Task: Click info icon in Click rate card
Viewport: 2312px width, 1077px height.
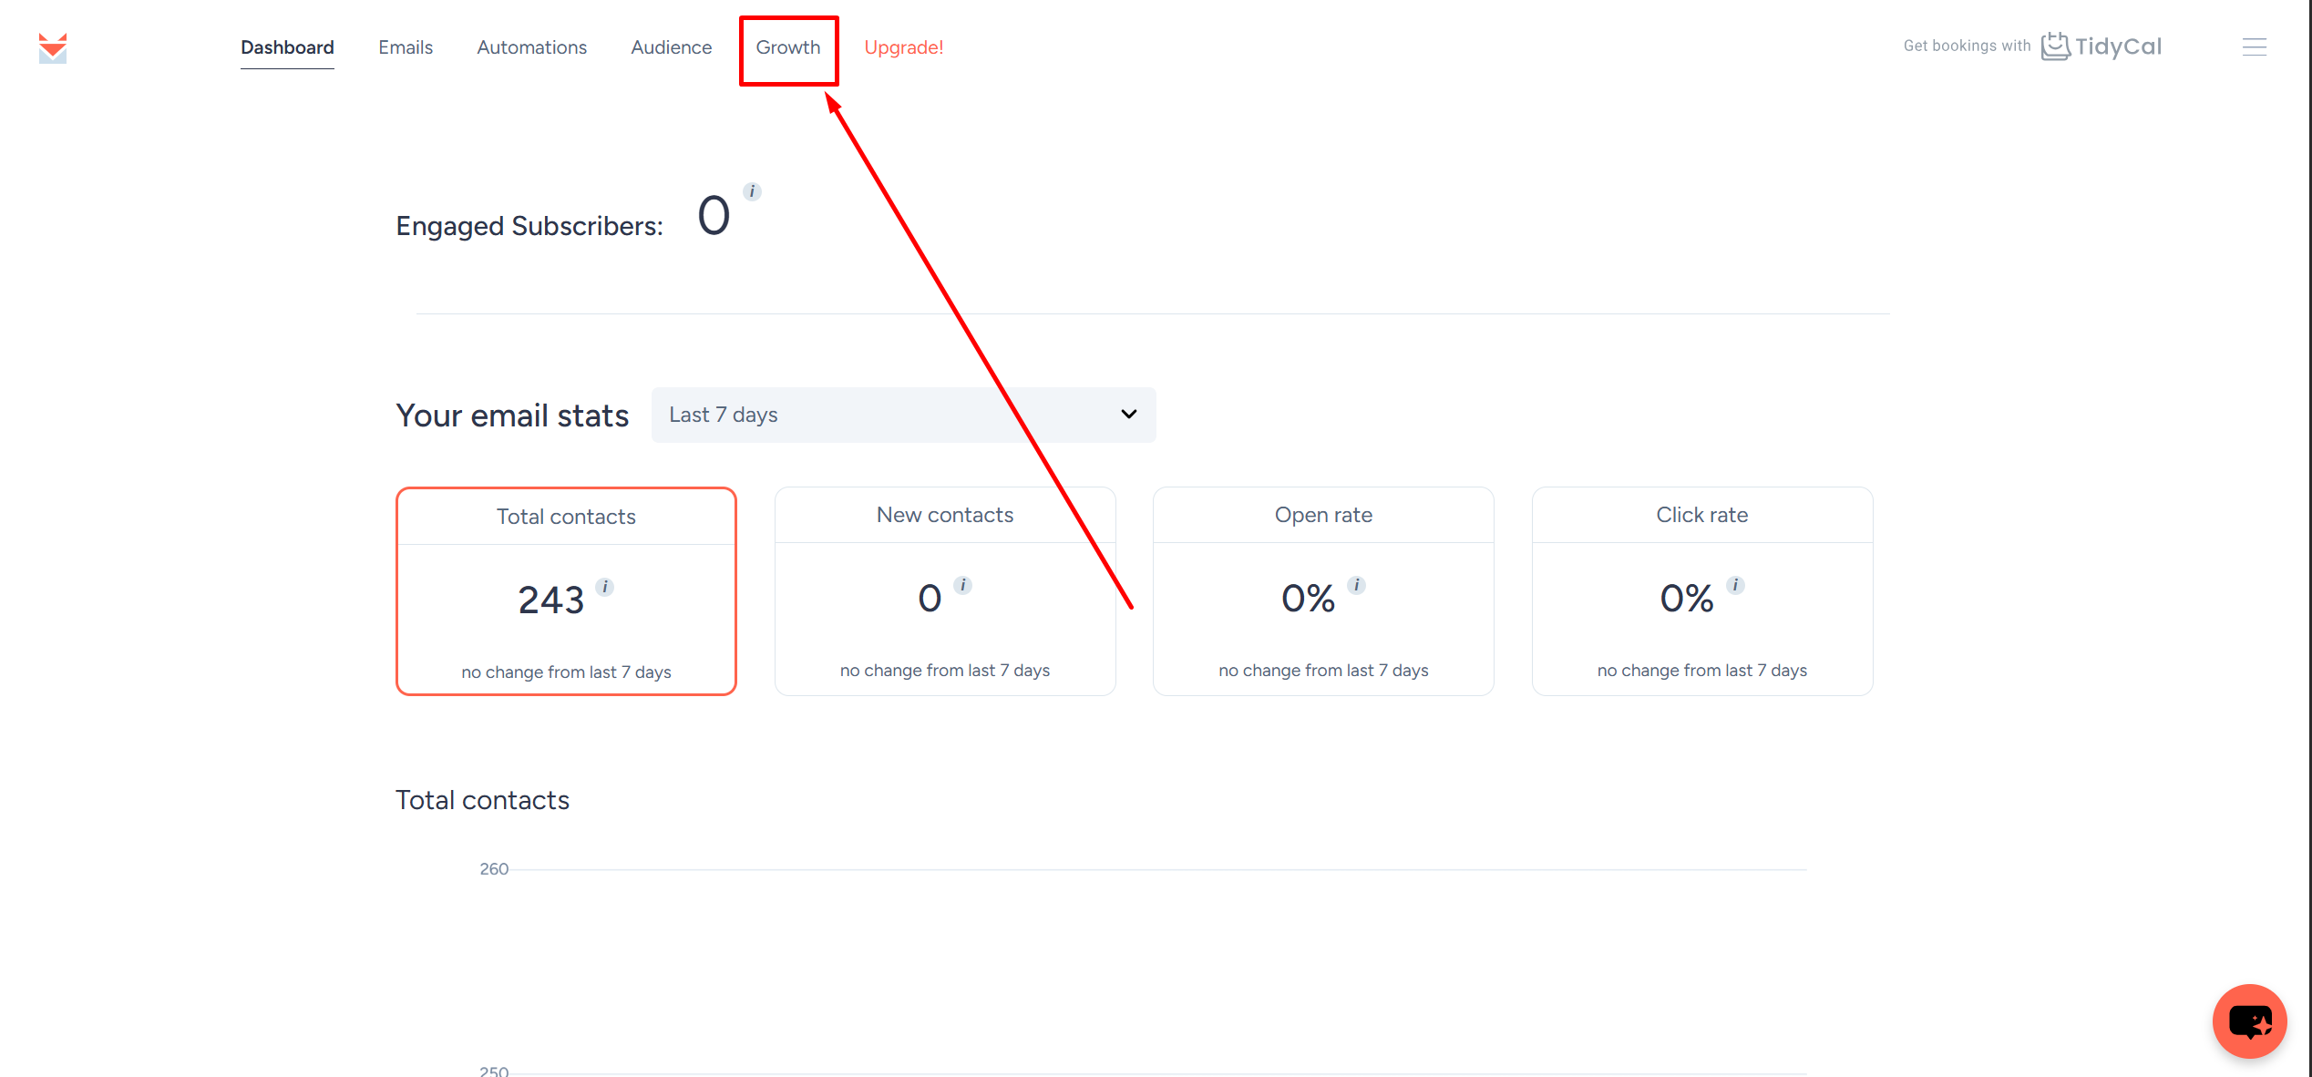Action: pos(1736,585)
